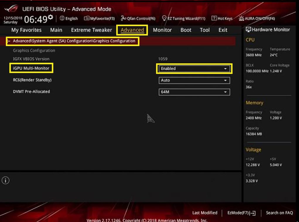
Task: Select the Advanced tab
Action: [x=132, y=30]
